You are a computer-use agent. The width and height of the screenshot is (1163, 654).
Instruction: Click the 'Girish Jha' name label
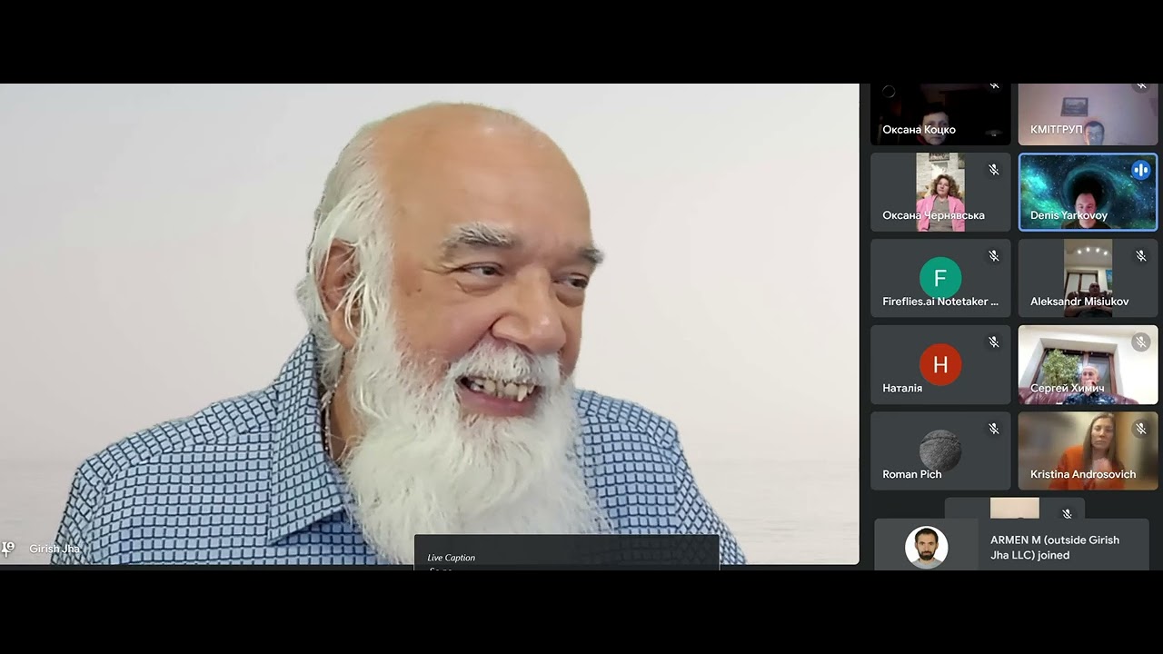click(55, 549)
